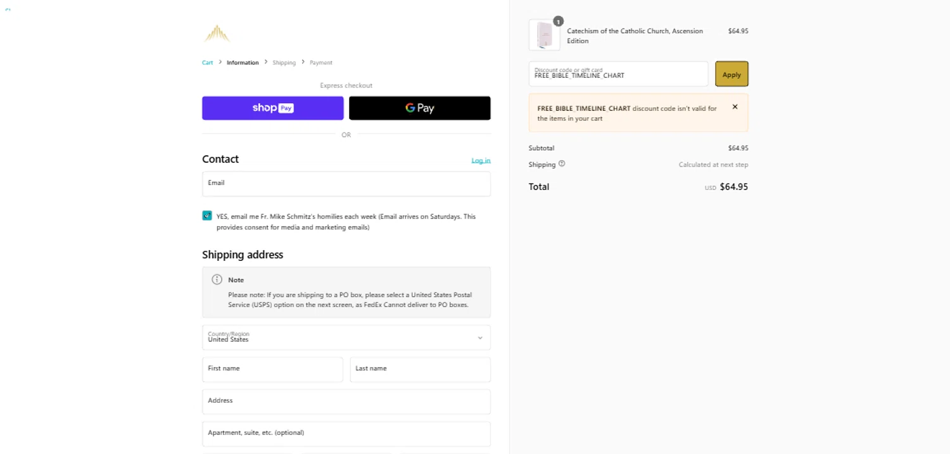Dismiss the invalid discount code message
950x454 pixels.
(x=735, y=107)
